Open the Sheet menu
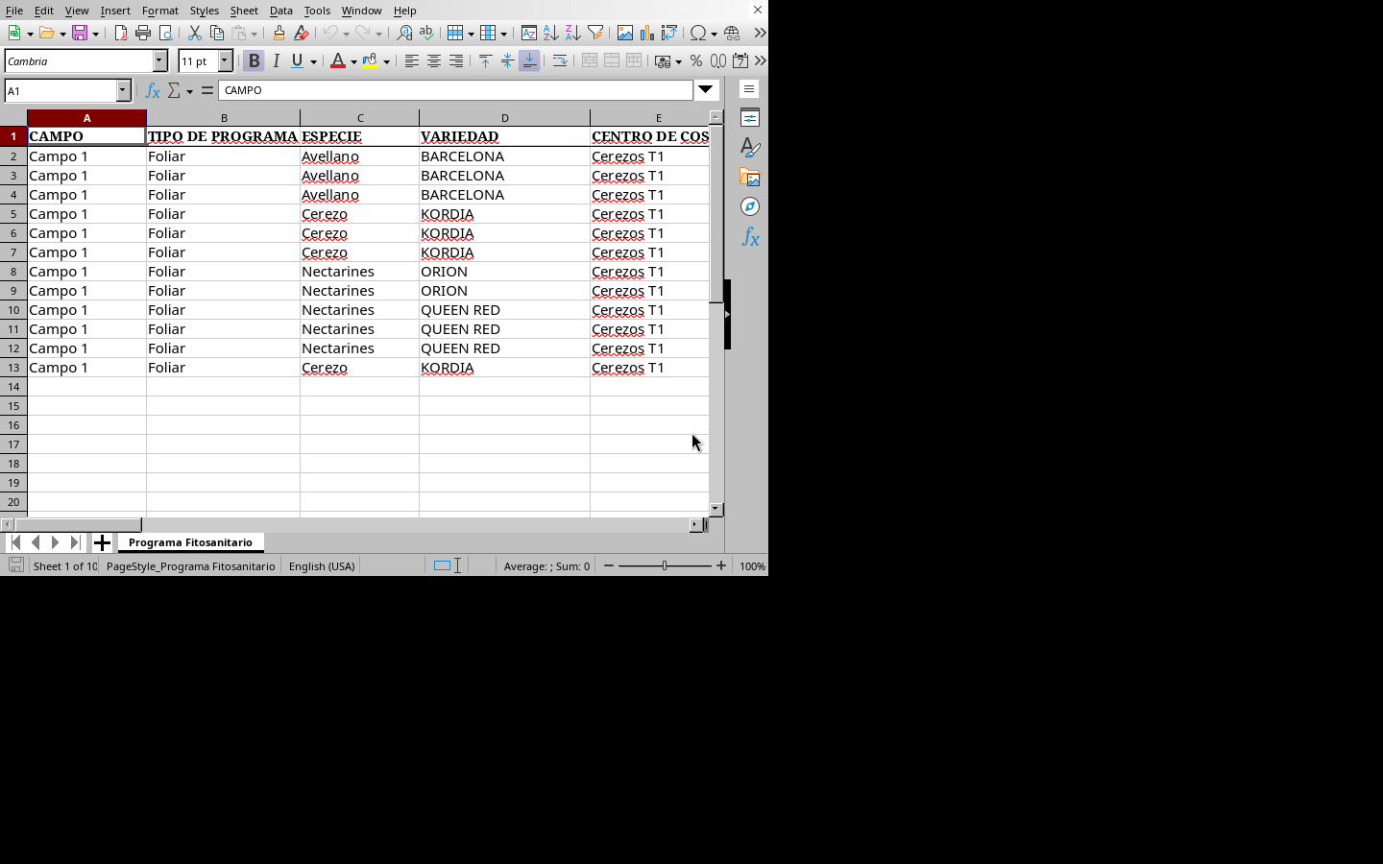This screenshot has width=1383, height=864. [244, 11]
